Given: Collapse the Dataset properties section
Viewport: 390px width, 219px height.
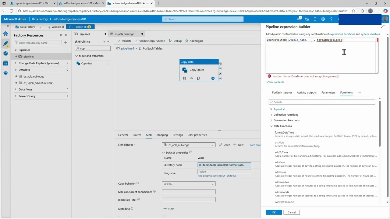Looking at the screenshot, I should (164, 153).
